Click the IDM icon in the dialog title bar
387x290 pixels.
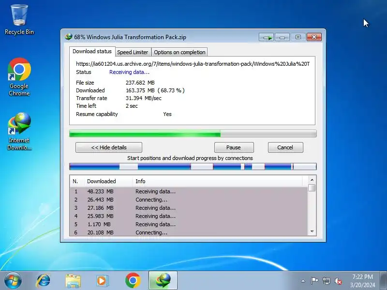tap(68, 37)
